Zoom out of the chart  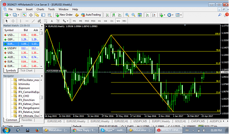pos(133,15)
